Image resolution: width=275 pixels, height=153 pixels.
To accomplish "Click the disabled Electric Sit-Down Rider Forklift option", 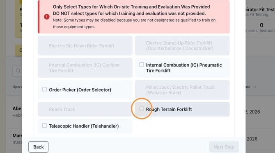I will [85, 46].
